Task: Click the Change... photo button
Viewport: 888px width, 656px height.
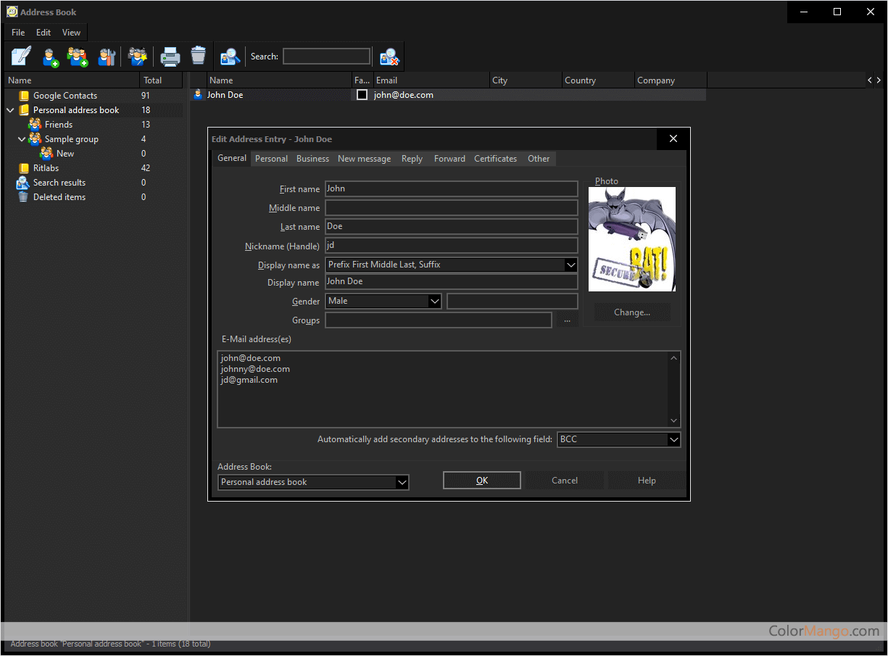Action: 632,312
